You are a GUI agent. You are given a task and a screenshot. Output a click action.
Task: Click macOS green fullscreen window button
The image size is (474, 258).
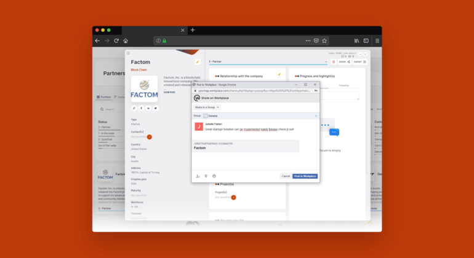[109, 30]
